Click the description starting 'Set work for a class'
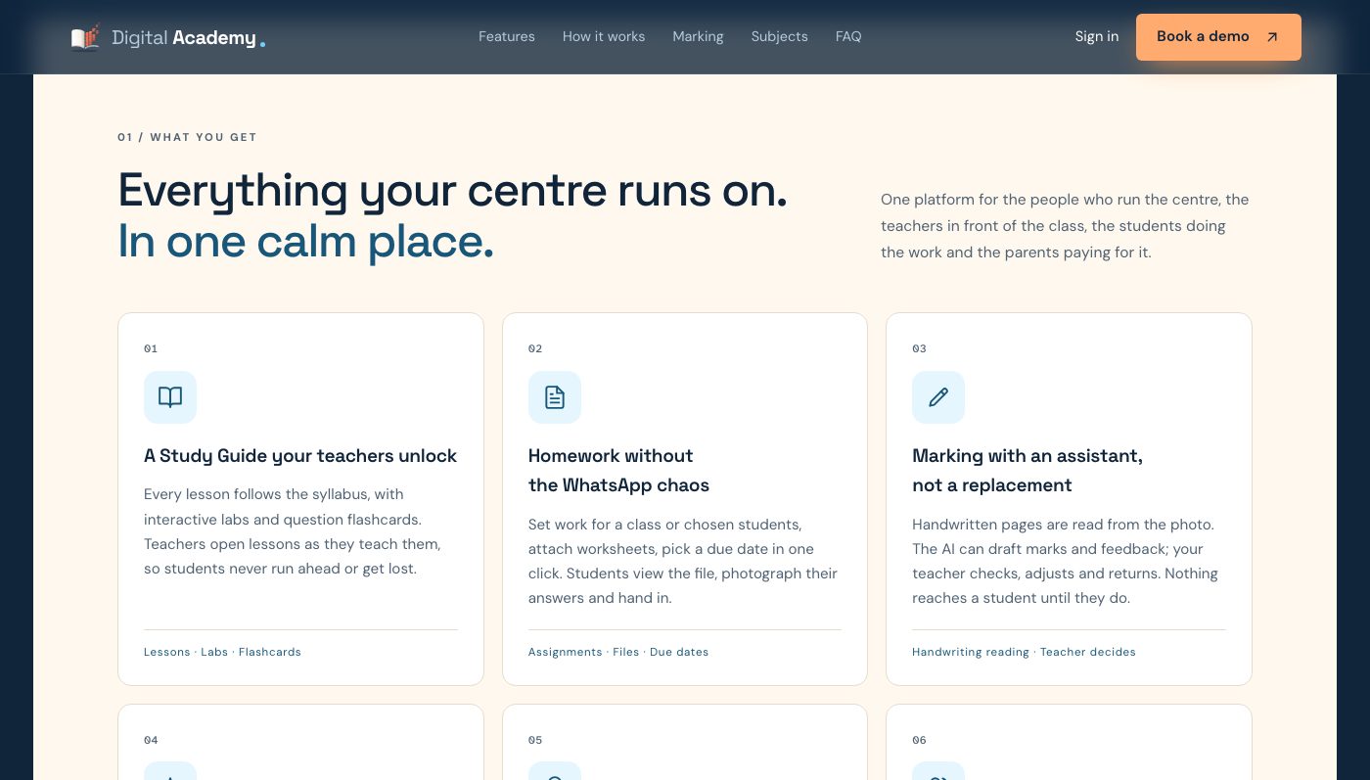 click(683, 561)
